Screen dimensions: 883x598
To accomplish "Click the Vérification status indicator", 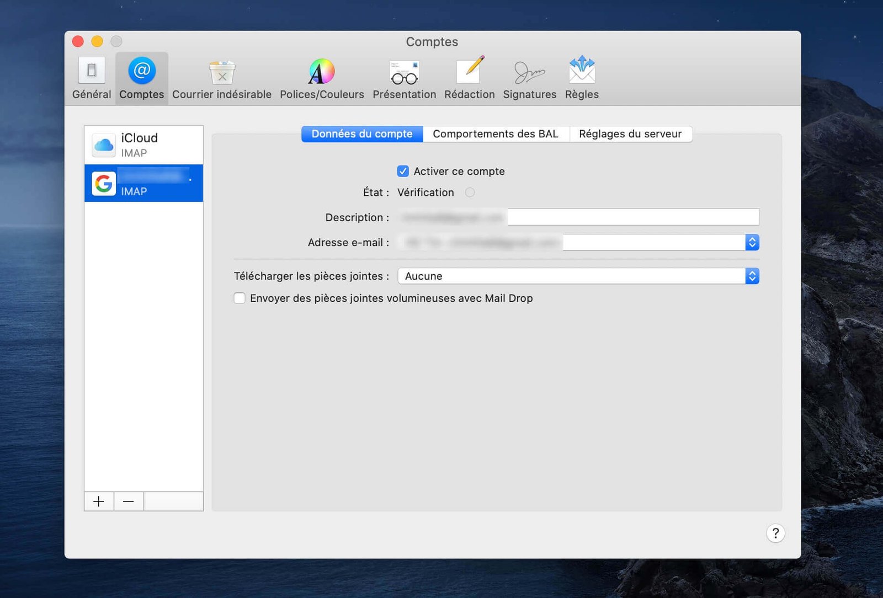I will click(x=470, y=193).
